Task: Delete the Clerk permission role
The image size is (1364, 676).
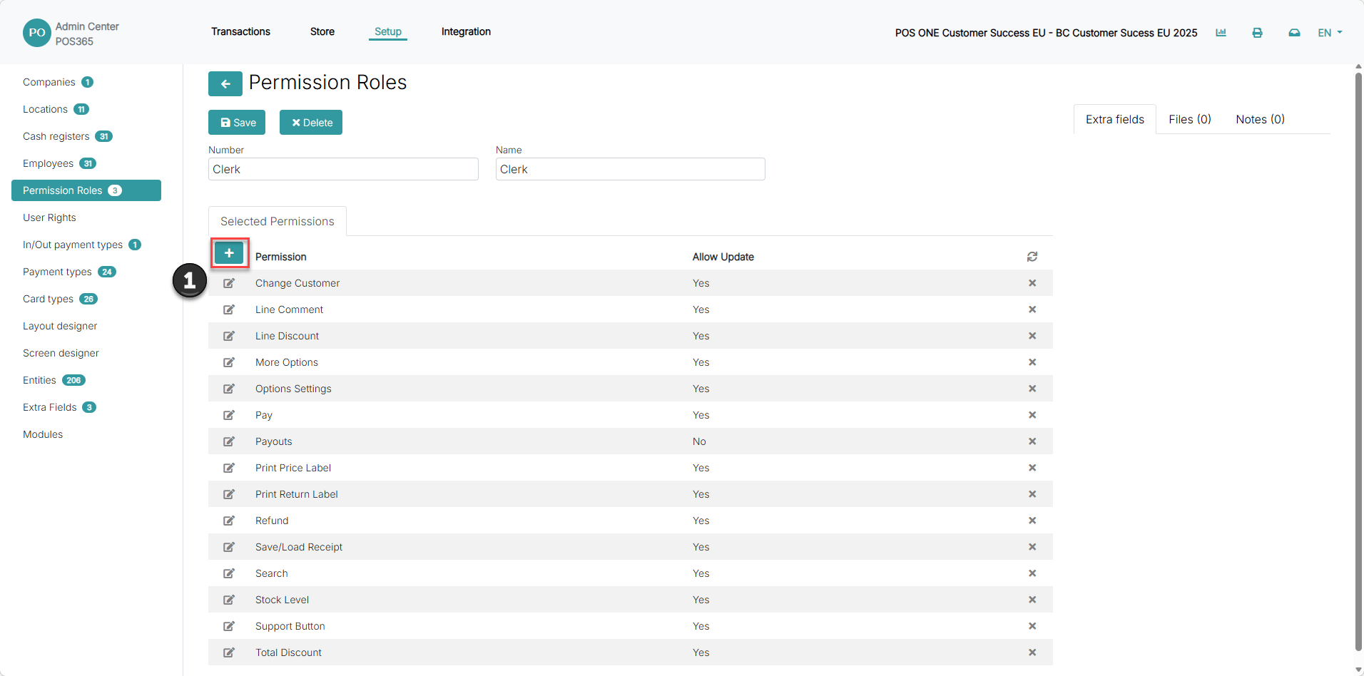Action: click(x=311, y=122)
